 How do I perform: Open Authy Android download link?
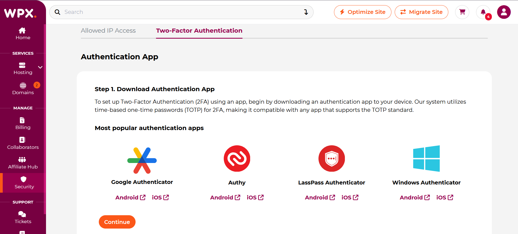(x=225, y=198)
